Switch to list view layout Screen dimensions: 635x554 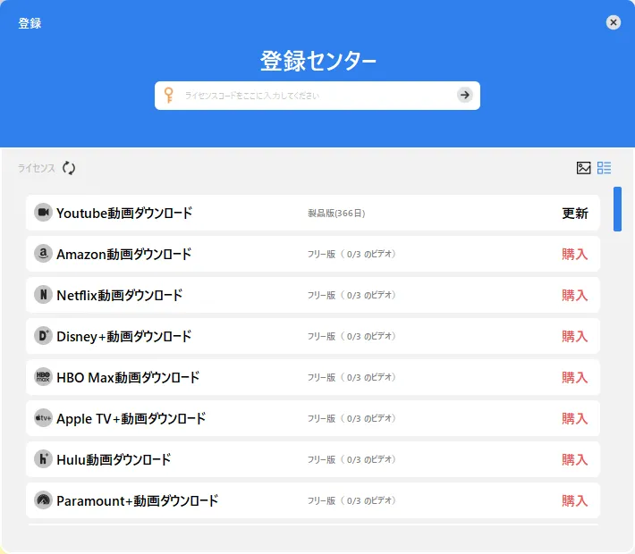pos(605,168)
